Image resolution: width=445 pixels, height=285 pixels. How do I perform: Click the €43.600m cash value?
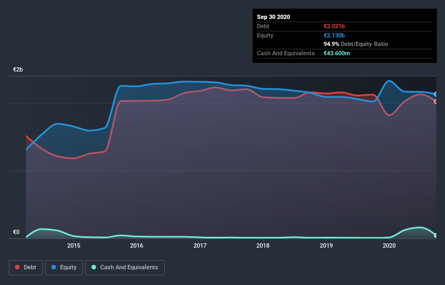tap(337, 53)
